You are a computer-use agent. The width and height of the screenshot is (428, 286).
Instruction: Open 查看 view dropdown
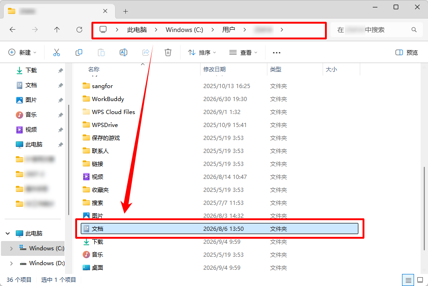pyautogui.click(x=243, y=52)
